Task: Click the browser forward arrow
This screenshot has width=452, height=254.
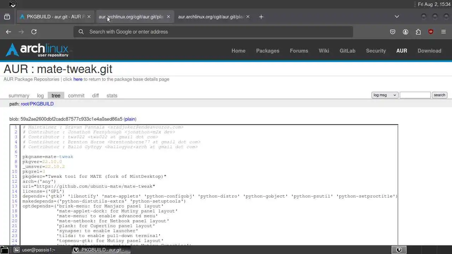Action: [x=21, y=32]
